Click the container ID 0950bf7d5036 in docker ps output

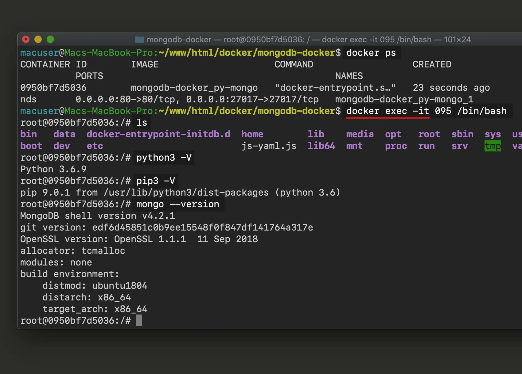coord(53,88)
